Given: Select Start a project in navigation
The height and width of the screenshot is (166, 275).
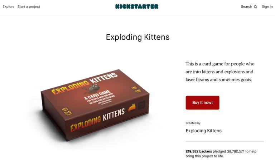Looking at the screenshot, I should [x=29, y=6].
